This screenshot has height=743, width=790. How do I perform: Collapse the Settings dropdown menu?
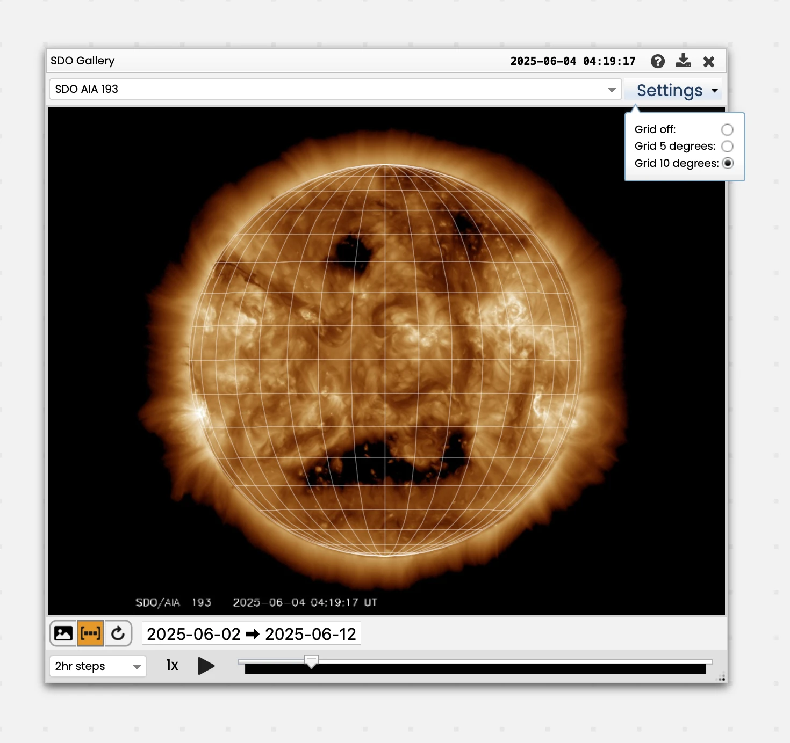(x=677, y=90)
